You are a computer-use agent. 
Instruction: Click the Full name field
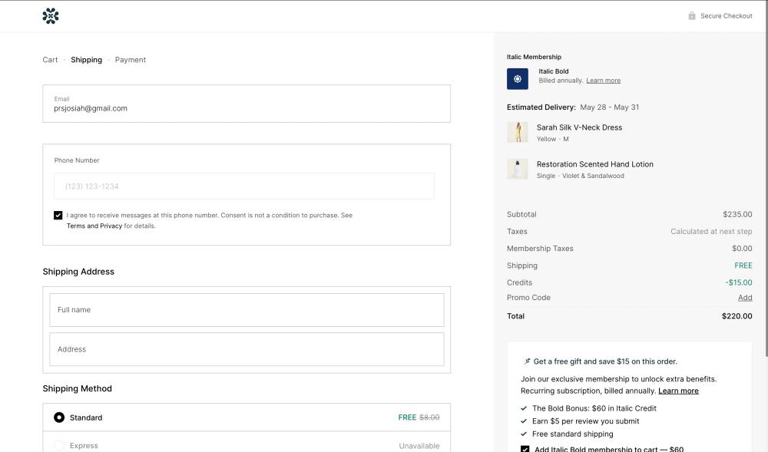point(247,310)
